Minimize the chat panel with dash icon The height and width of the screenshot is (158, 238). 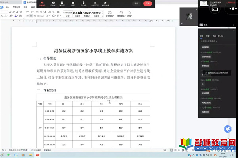click(234, 30)
